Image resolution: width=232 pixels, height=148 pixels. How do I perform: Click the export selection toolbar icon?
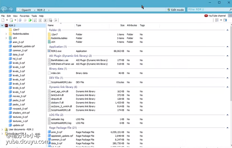[50, 20]
